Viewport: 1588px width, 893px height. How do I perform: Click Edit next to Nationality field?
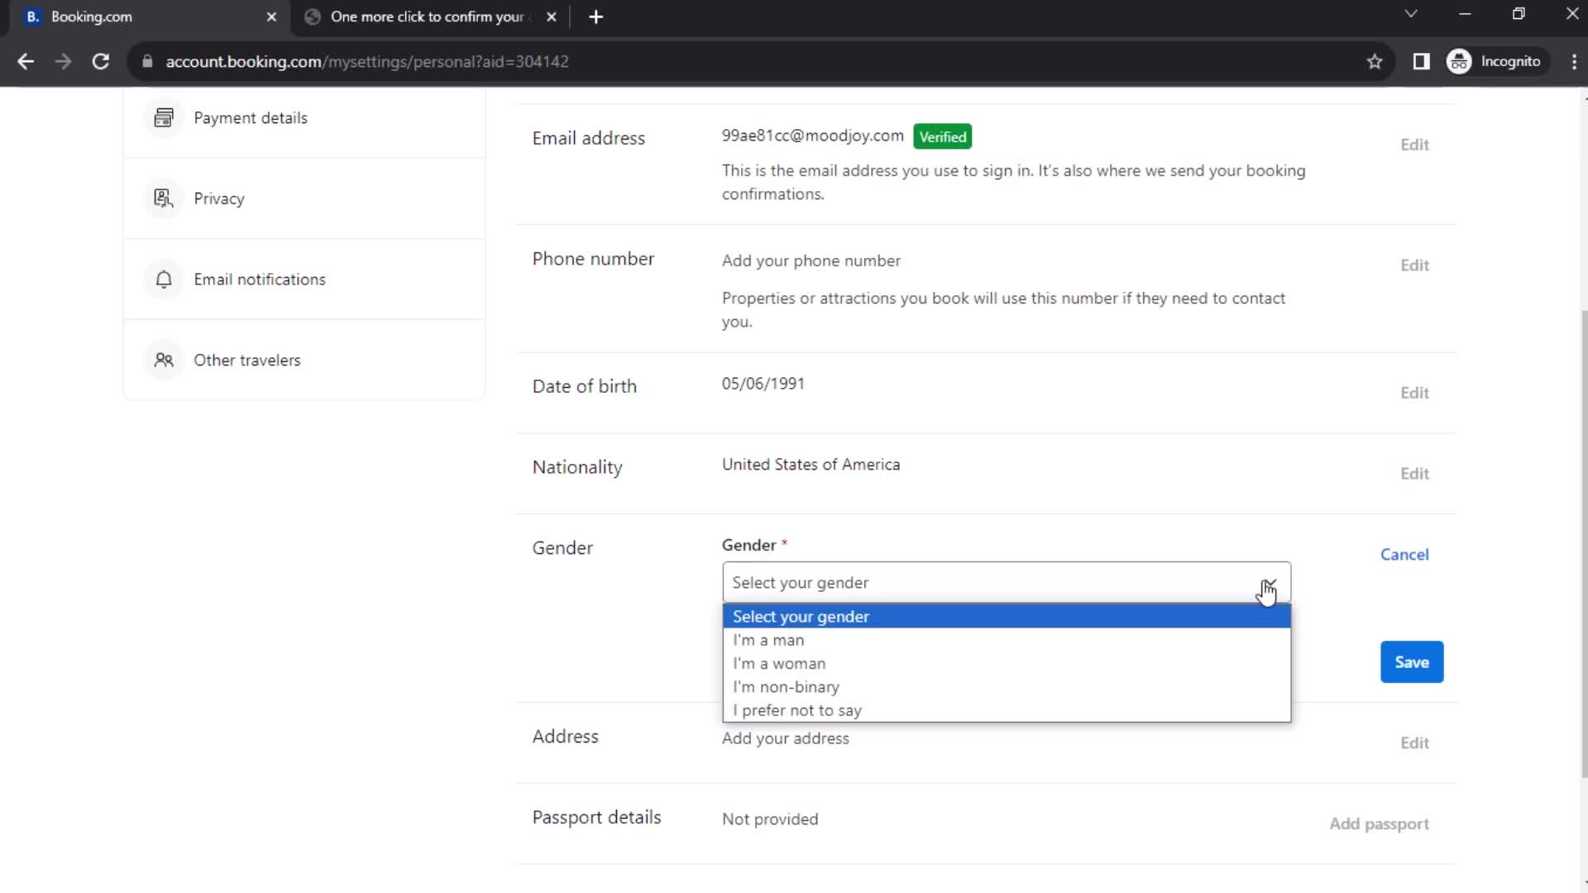coord(1413,473)
